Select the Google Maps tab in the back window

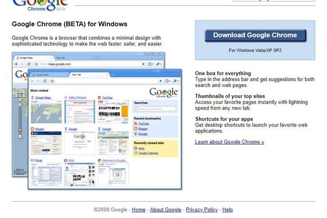(x=34, y=58)
